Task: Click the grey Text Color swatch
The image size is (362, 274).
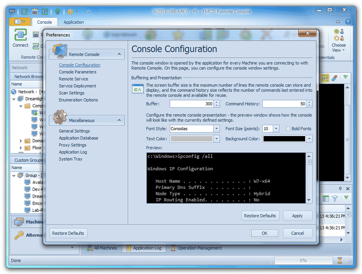Action: click(192, 139)
